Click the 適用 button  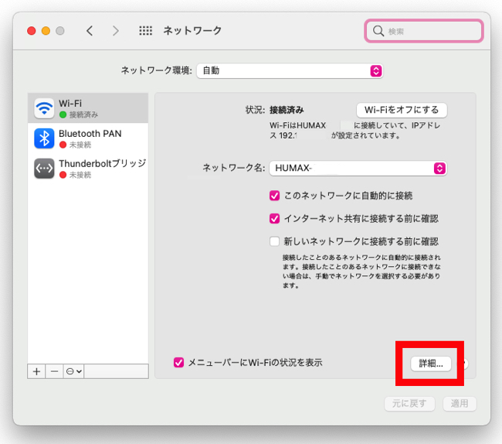[460, 403]
